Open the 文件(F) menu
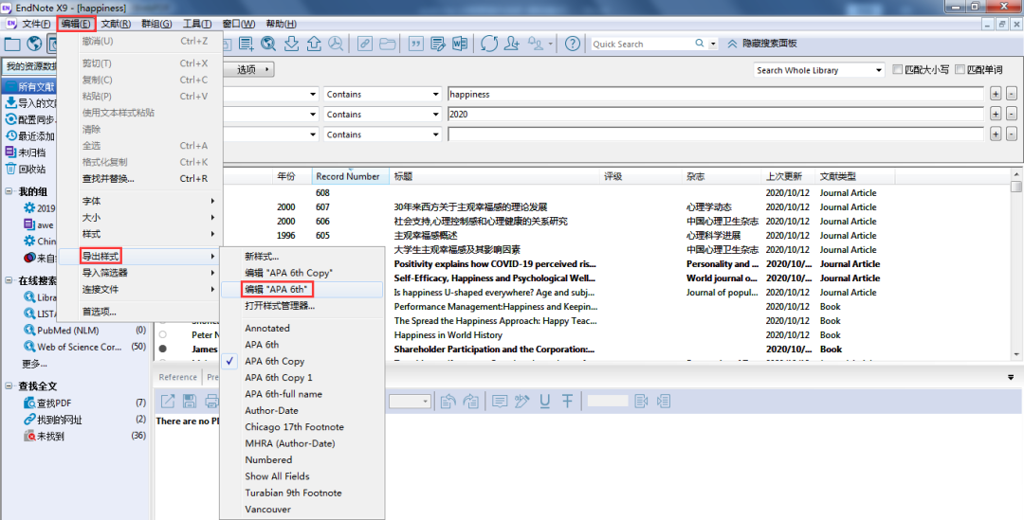1024x520 pixels. point(36,24)
